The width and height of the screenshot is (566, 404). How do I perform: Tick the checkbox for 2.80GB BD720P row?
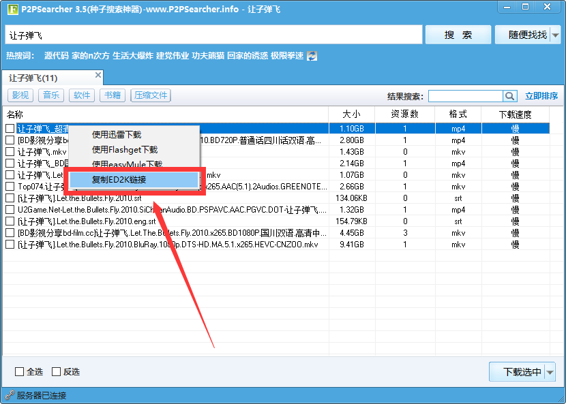pyautogui.click(x=10, y=140)
